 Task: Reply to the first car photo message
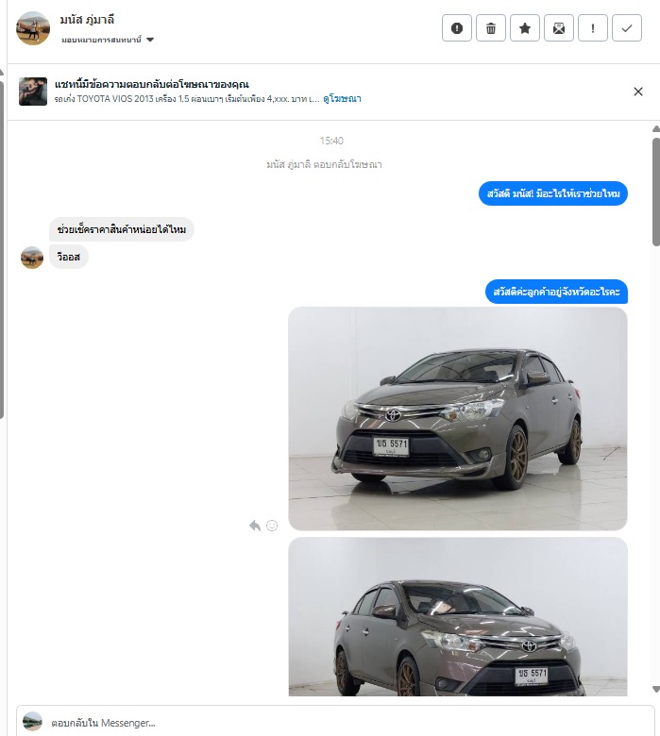pos(255,526)
